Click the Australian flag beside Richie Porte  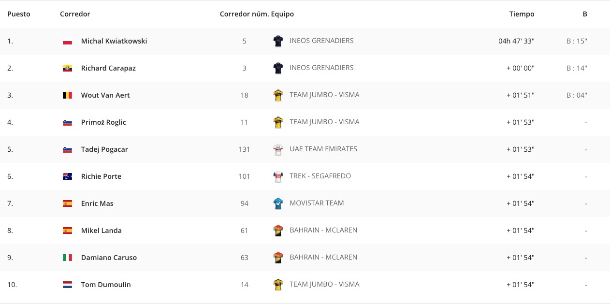tap(67, 176)
